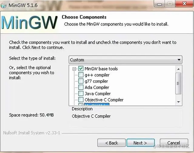This screenshot has width=194, height=153.
Task: Enable the g++ compiler checkbox
Action: tap(81, 75)
